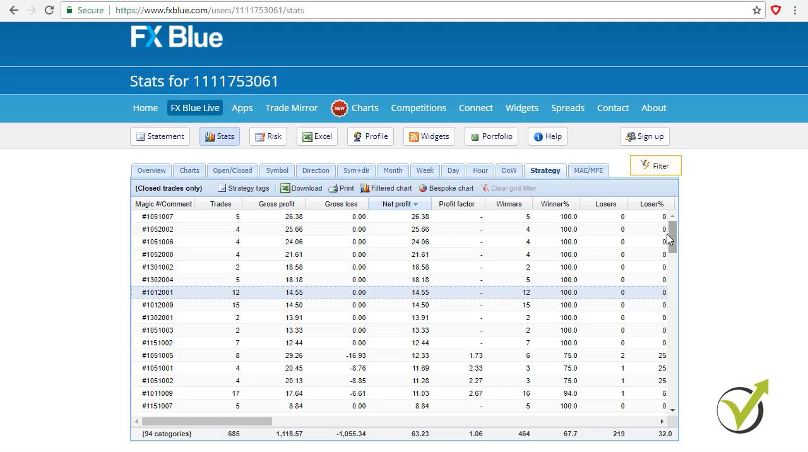
Task: Open the Statement view via its icon
Action: pos(160,136)
